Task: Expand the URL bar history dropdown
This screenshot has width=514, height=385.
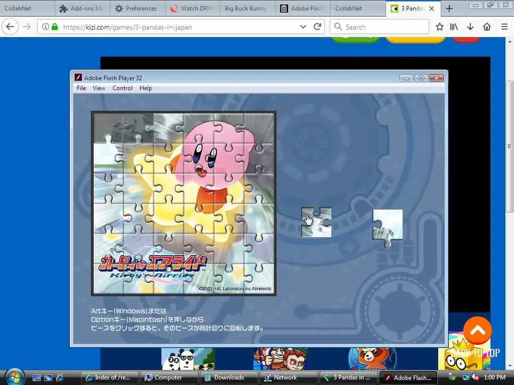Action: 303,27
